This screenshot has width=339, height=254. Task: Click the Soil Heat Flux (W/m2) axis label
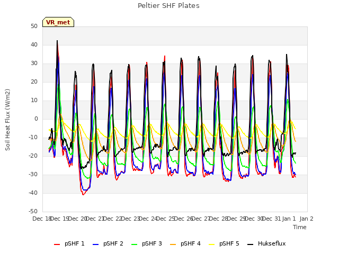7,120
